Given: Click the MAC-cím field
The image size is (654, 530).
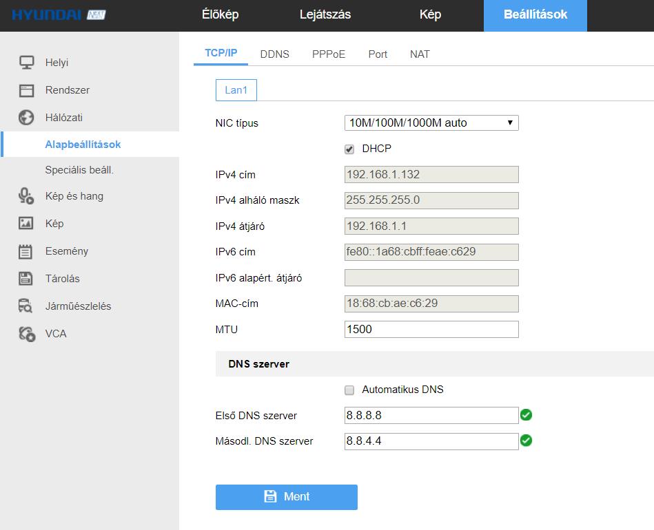Looking at the screenshot, I should (x=431, y=304).
